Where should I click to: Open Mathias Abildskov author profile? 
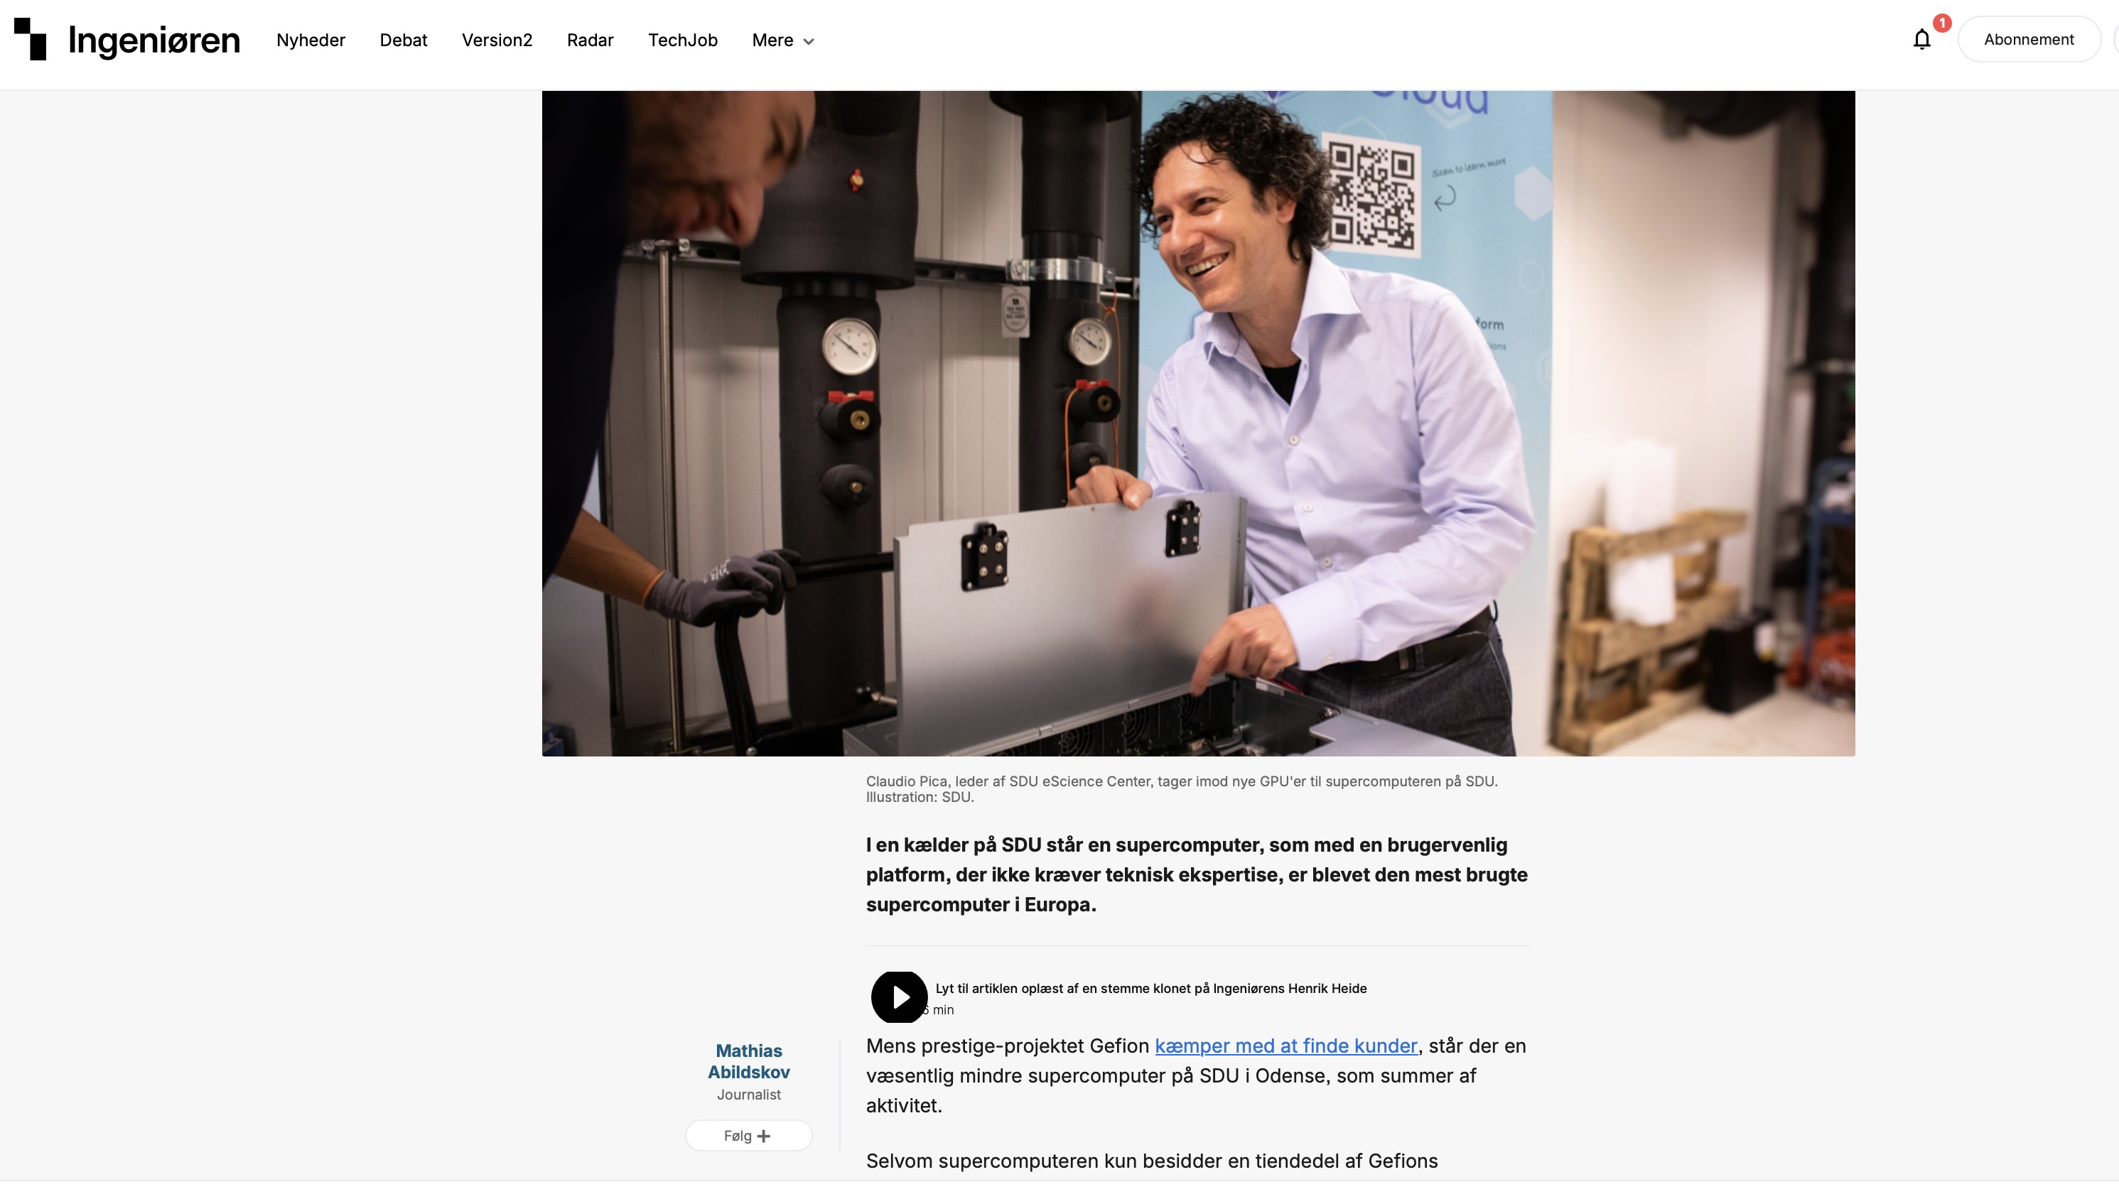[x=748, y=1061]
